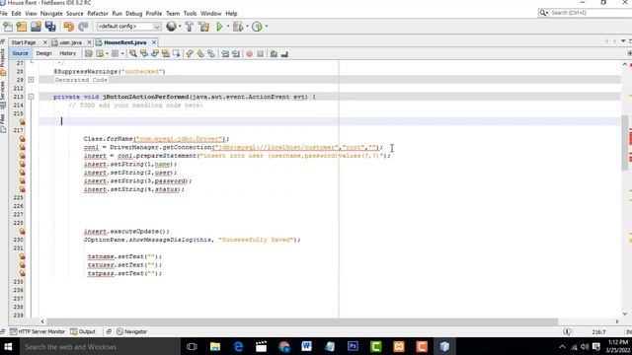Switch to the History view

(68, 53)
